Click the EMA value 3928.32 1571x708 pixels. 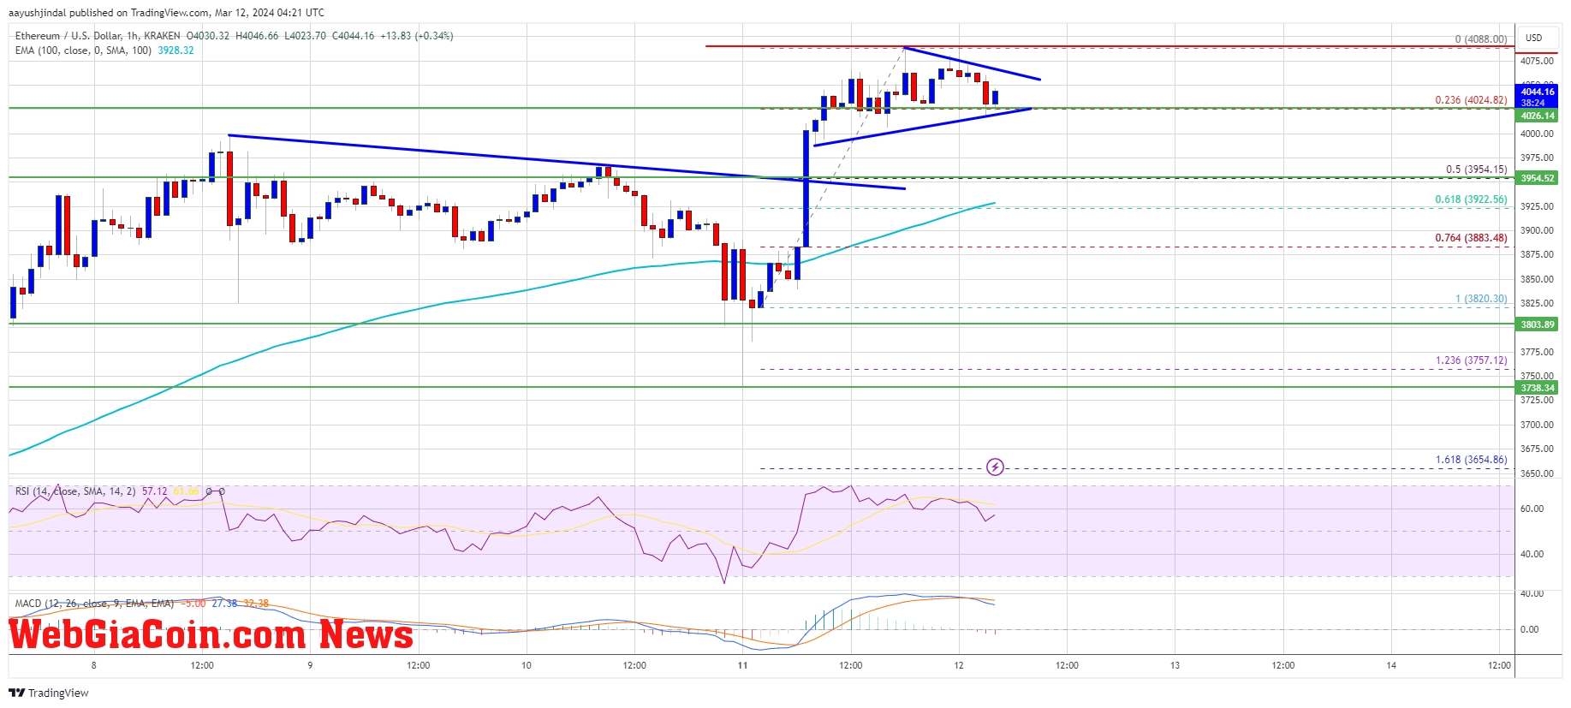point(176,51)
